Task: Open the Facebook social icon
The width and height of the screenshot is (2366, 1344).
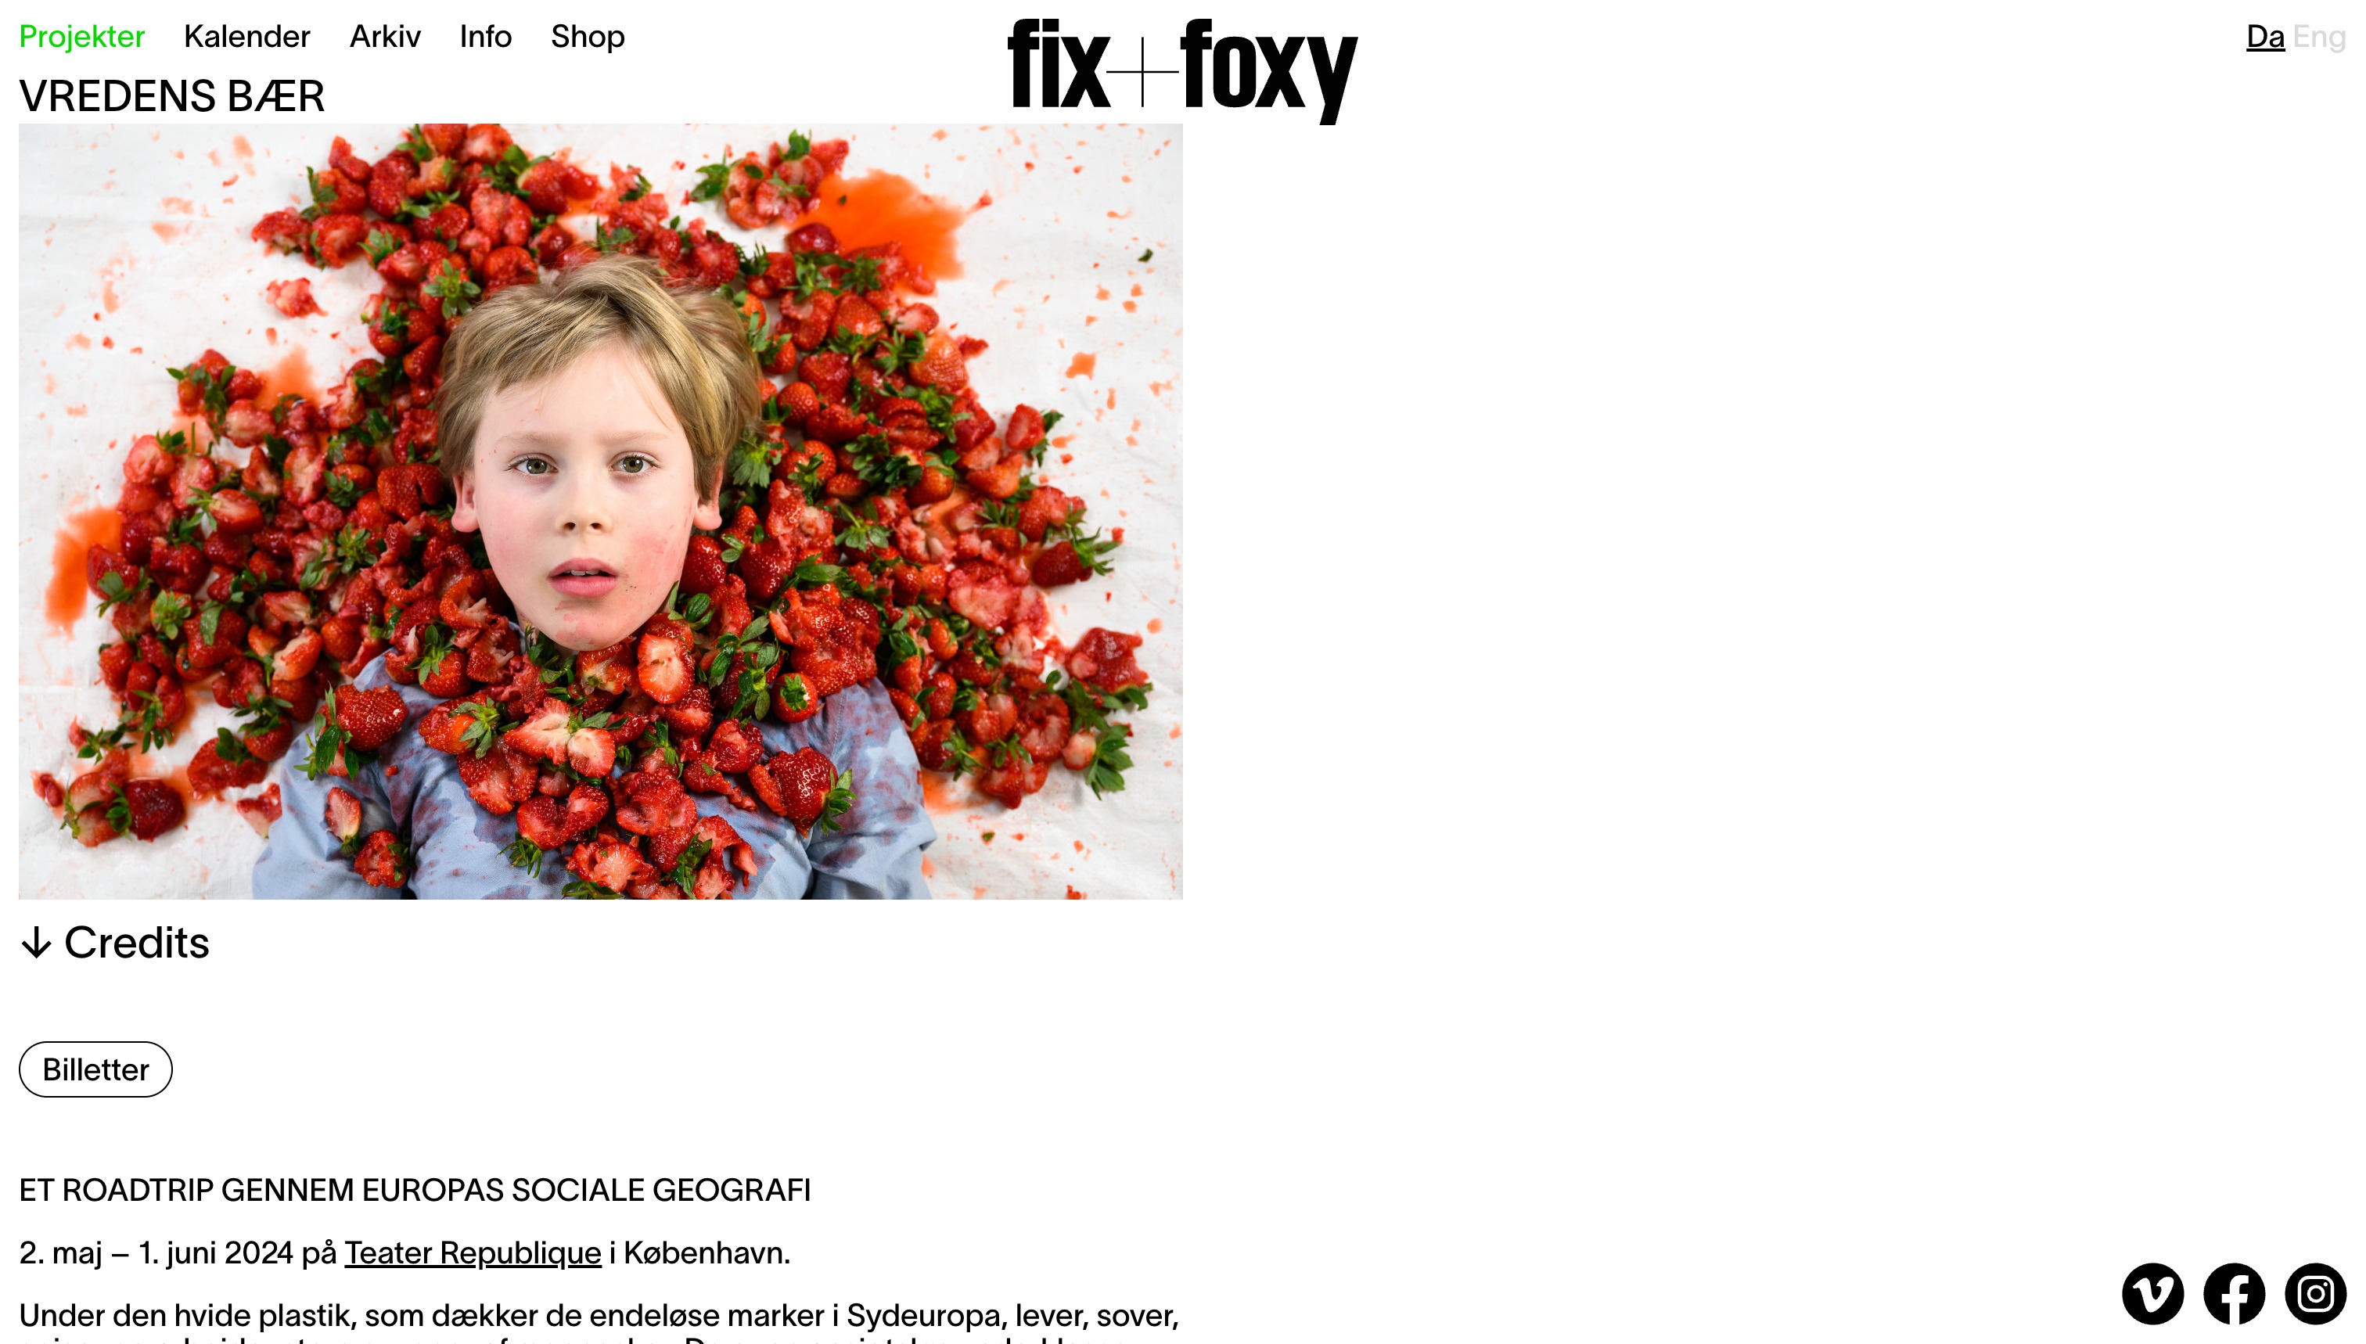Action: 2233,1294
